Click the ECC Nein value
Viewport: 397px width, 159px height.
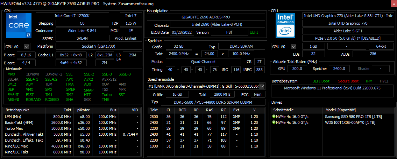(x=258, y=94)
